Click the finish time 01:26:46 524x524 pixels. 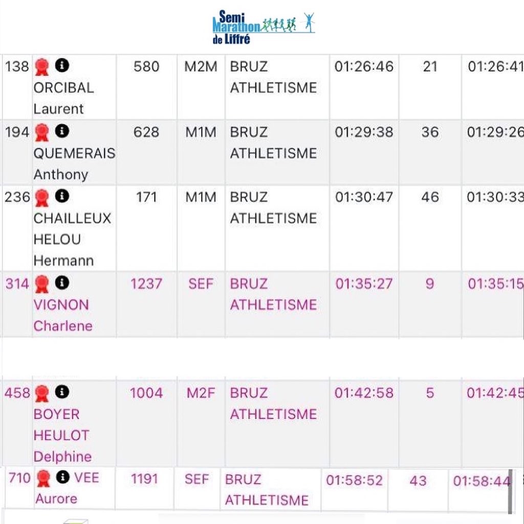point(364,67)
